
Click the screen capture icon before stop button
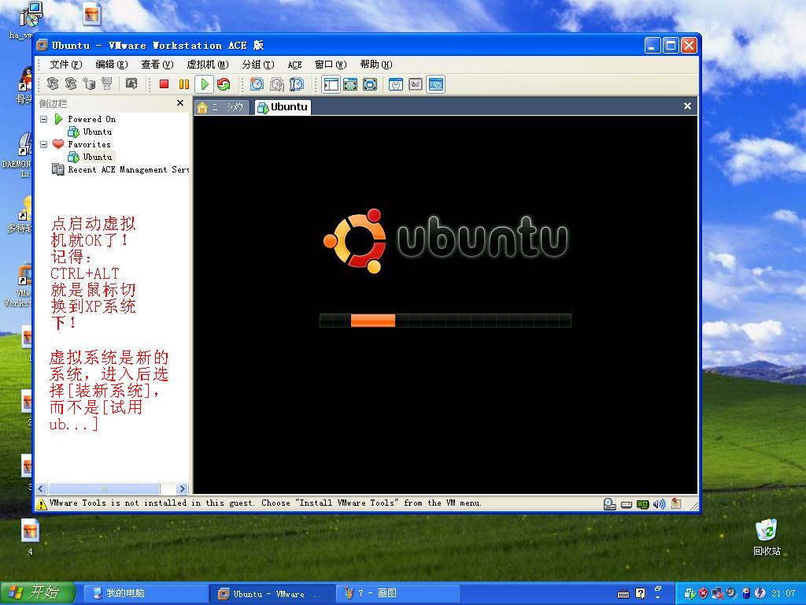(131, 84)
